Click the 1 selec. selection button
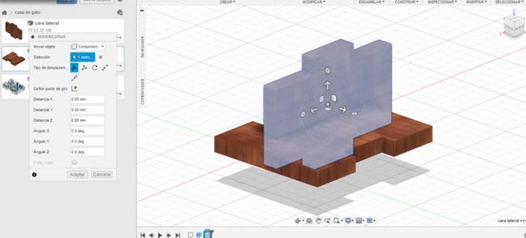The image size is (526, 238). pyautogui.click(x=83, y=57)
